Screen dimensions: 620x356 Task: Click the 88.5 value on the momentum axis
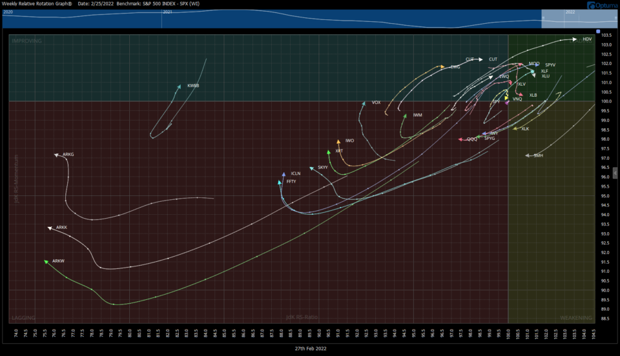click(x=605, y=319)
